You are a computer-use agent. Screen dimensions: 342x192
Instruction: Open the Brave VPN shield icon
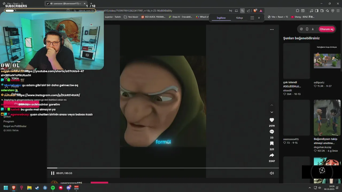pos(333,11)
